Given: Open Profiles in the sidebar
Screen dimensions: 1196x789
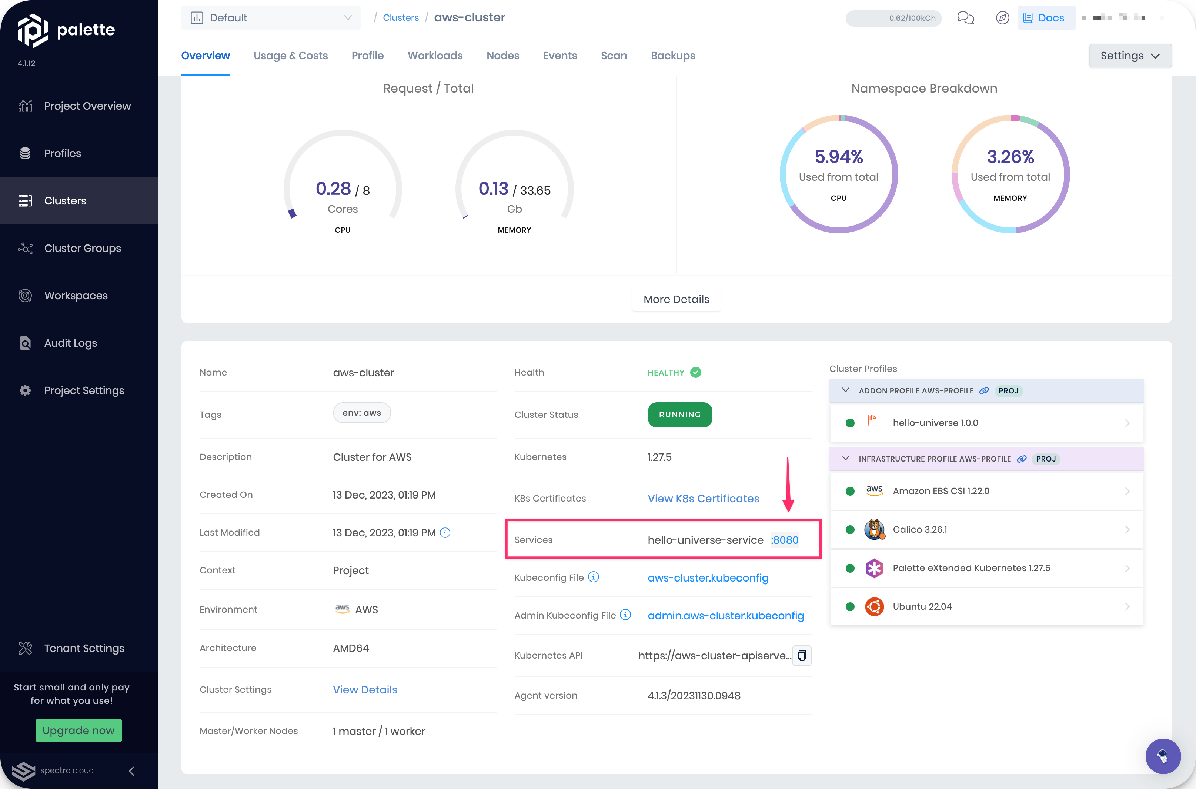Looking at the screenshot, I should coord(79,153).
